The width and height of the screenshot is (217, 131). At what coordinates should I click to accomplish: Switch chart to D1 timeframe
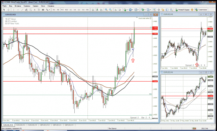[79, 10]
